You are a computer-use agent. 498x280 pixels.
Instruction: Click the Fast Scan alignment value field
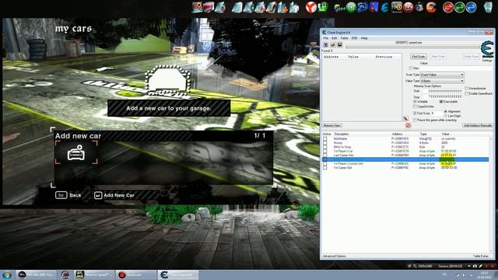click(x=437, y=113)
